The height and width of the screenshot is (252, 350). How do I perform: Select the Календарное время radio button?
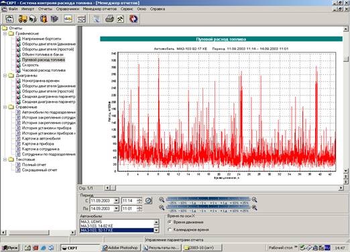170,229
